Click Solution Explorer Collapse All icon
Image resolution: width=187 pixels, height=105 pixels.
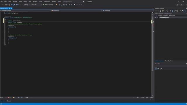(175, 11)
